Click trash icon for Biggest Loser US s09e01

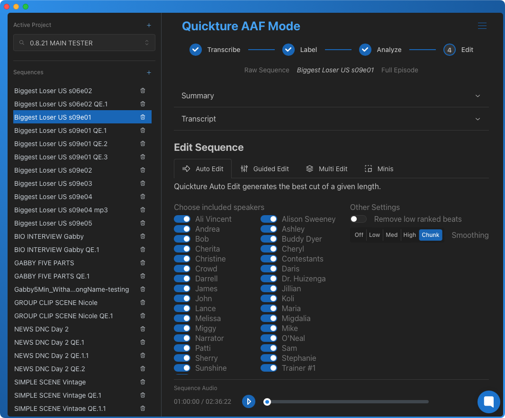(143, 117)
